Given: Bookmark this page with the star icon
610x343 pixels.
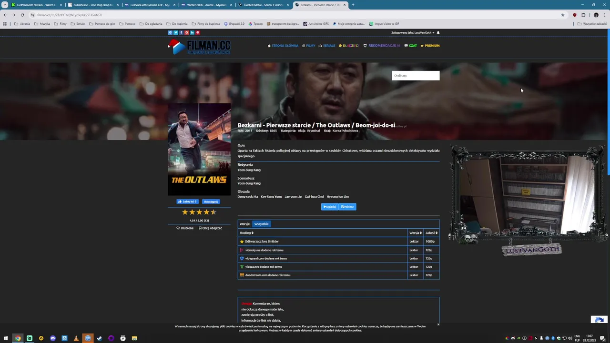Looking at the screenshot, I should pos(563,15).
